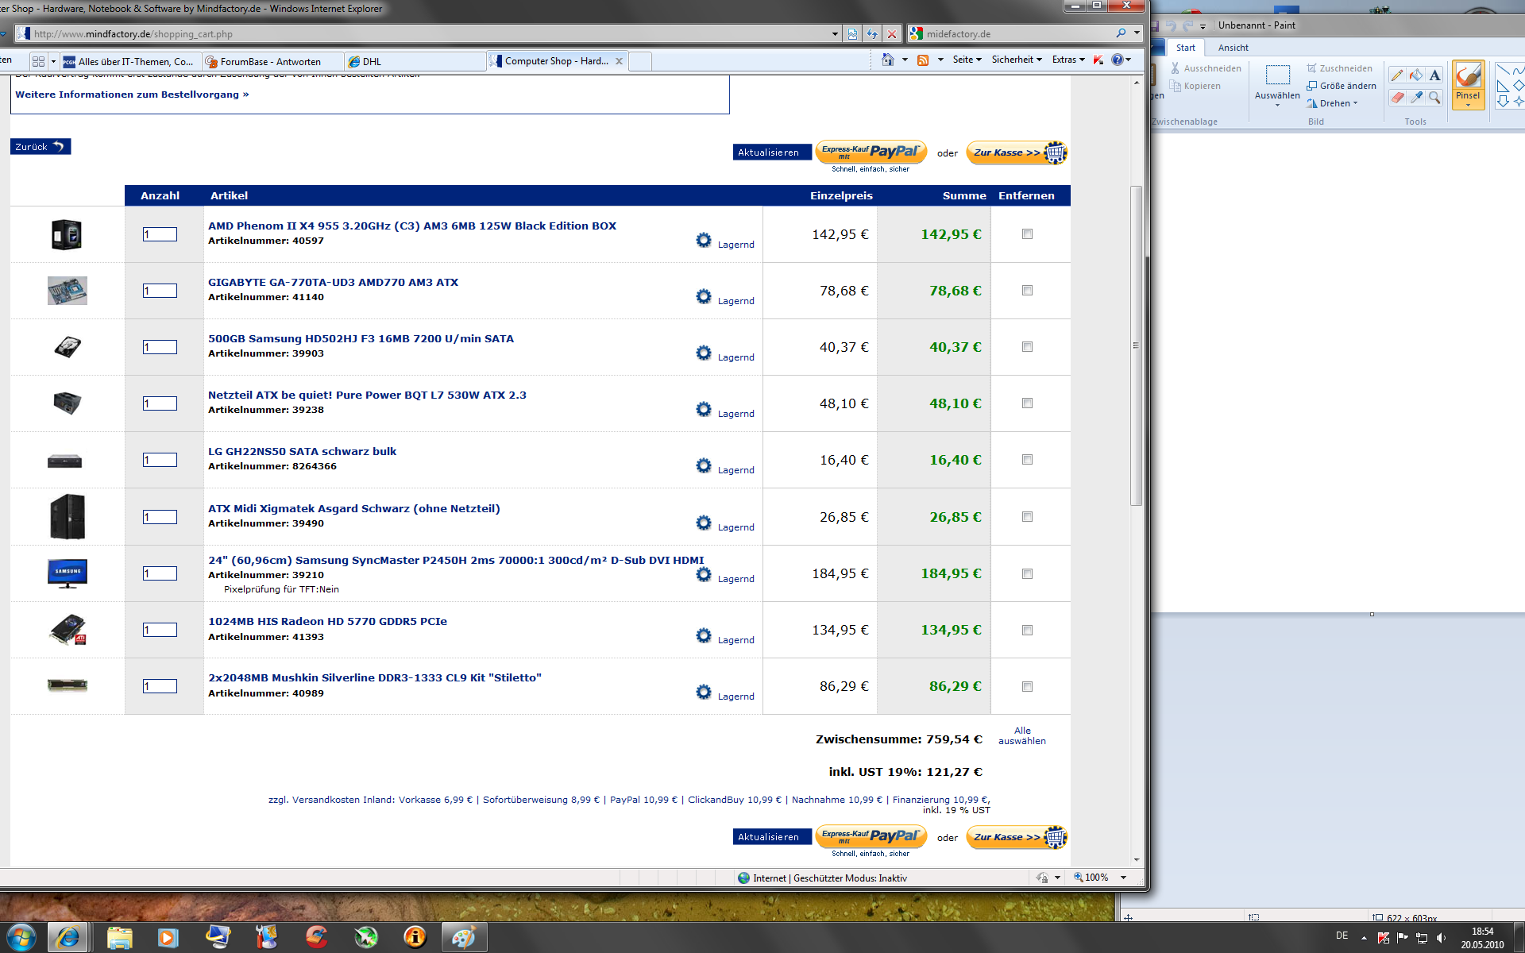Tick remove checkbox for Samsung SyncMaster P2450H
Image resolution: width=1525 pixels, height=953 pixels.
(x=1027, y=574)
